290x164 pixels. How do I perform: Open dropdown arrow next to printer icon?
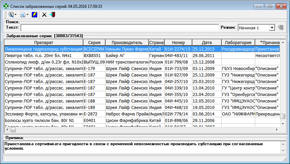point(27,15)
